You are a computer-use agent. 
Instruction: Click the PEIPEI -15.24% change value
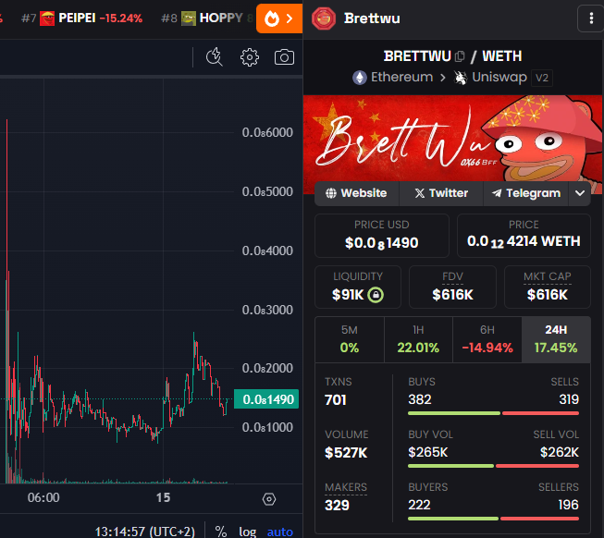121,18
